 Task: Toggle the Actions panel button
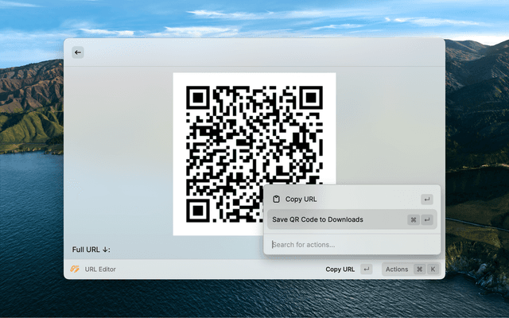click(x=397, y=270)
